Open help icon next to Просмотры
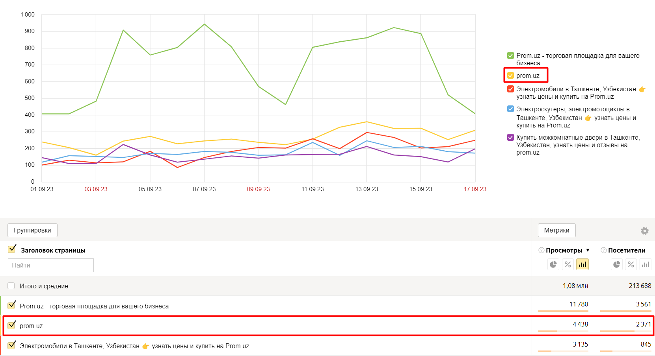Image resolution: width=655 pixels, height=356 pixels. click(x=541, y=250)
